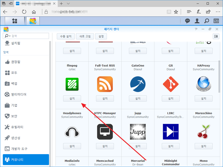Click the Memcached package title
This screenshot has width=223, height=167.
pyautogui.click(x=105, y=161)
